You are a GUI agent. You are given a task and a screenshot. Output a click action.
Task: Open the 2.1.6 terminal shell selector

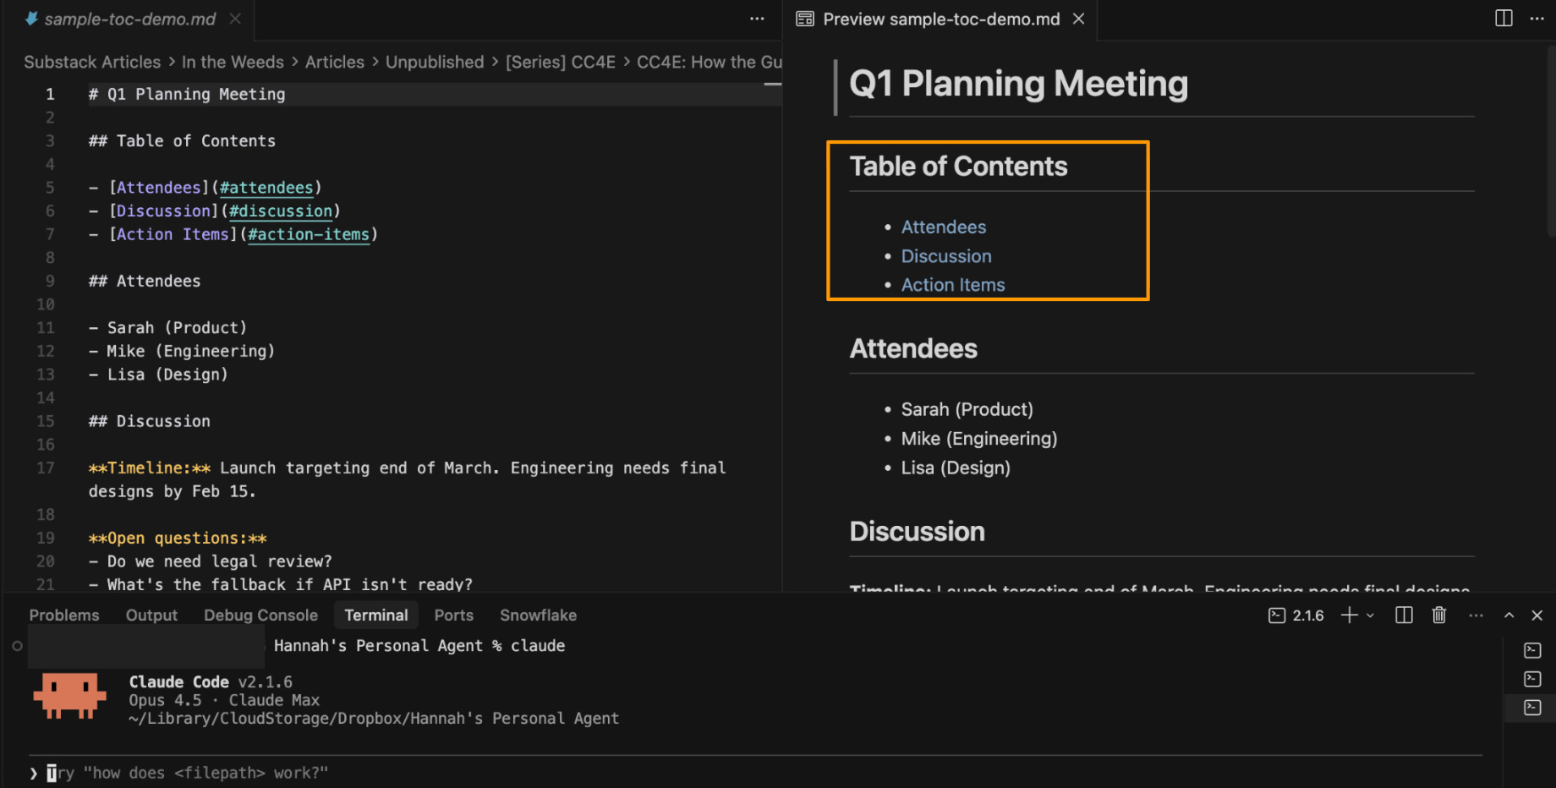[1296, 616]
